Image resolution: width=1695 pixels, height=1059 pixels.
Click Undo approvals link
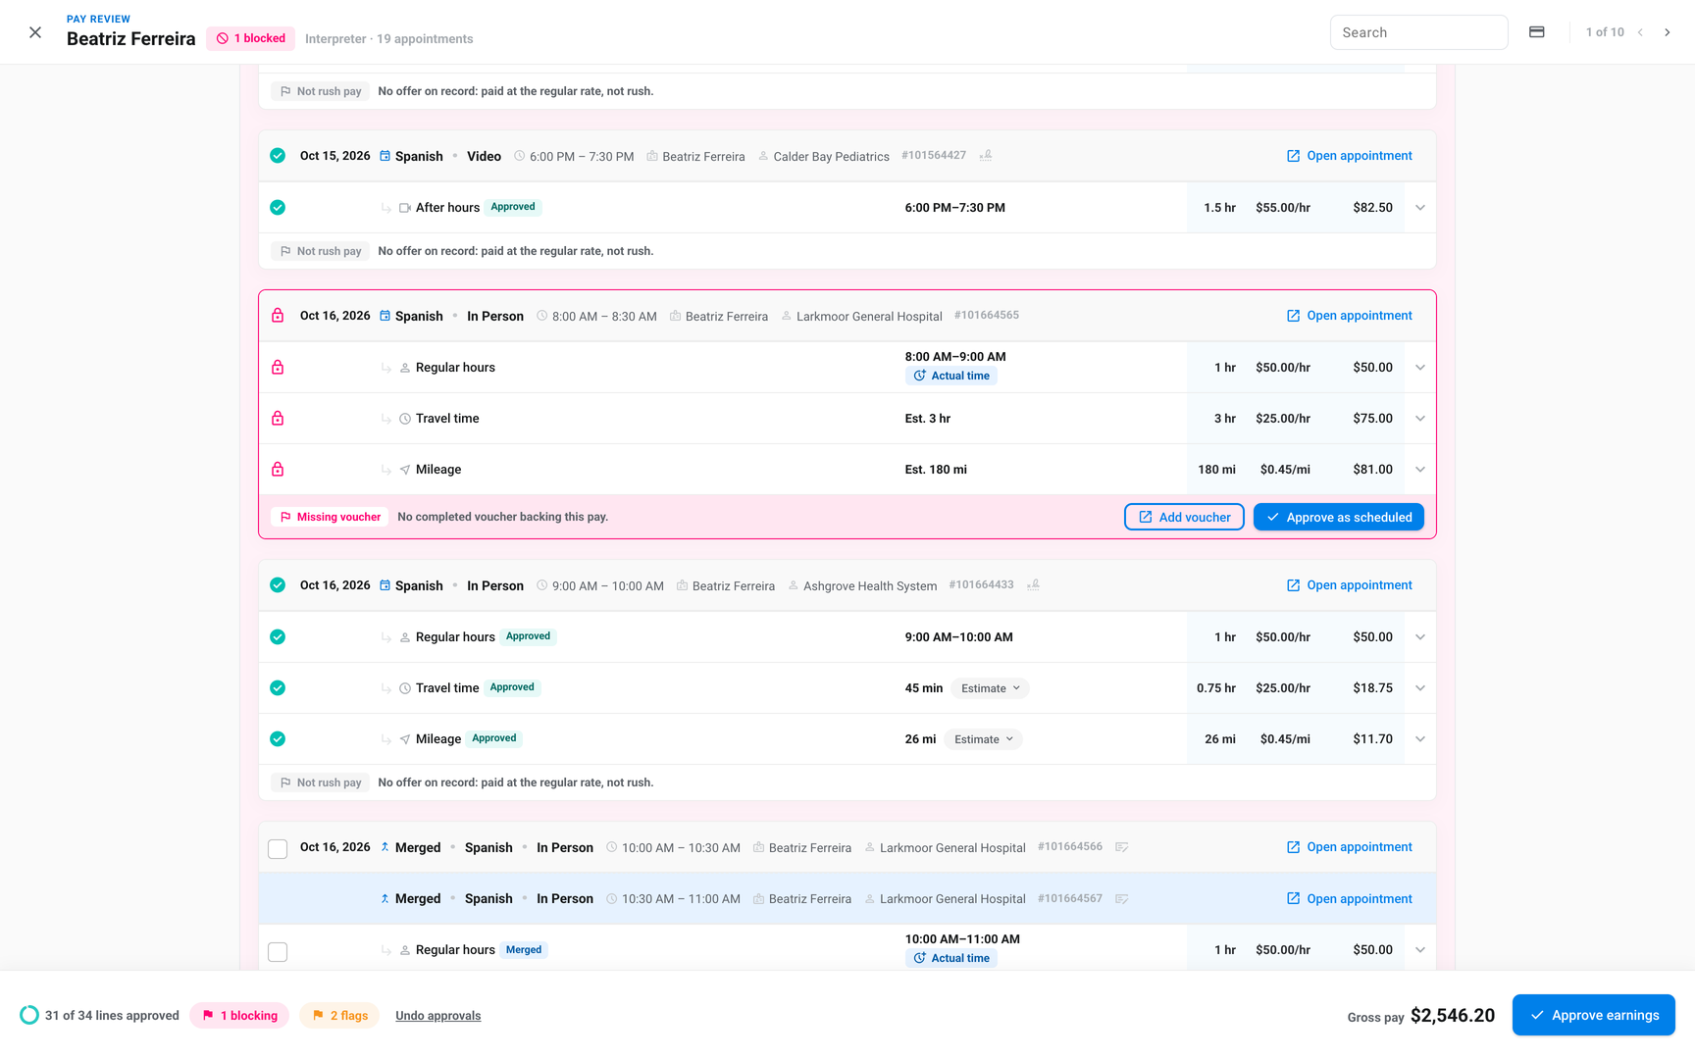pos(437,1016)
